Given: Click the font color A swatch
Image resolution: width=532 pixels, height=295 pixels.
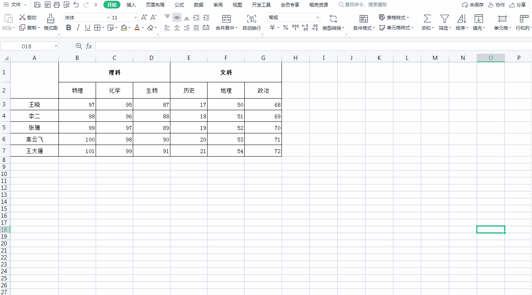Looking at the screenshot, I should 137,27.
